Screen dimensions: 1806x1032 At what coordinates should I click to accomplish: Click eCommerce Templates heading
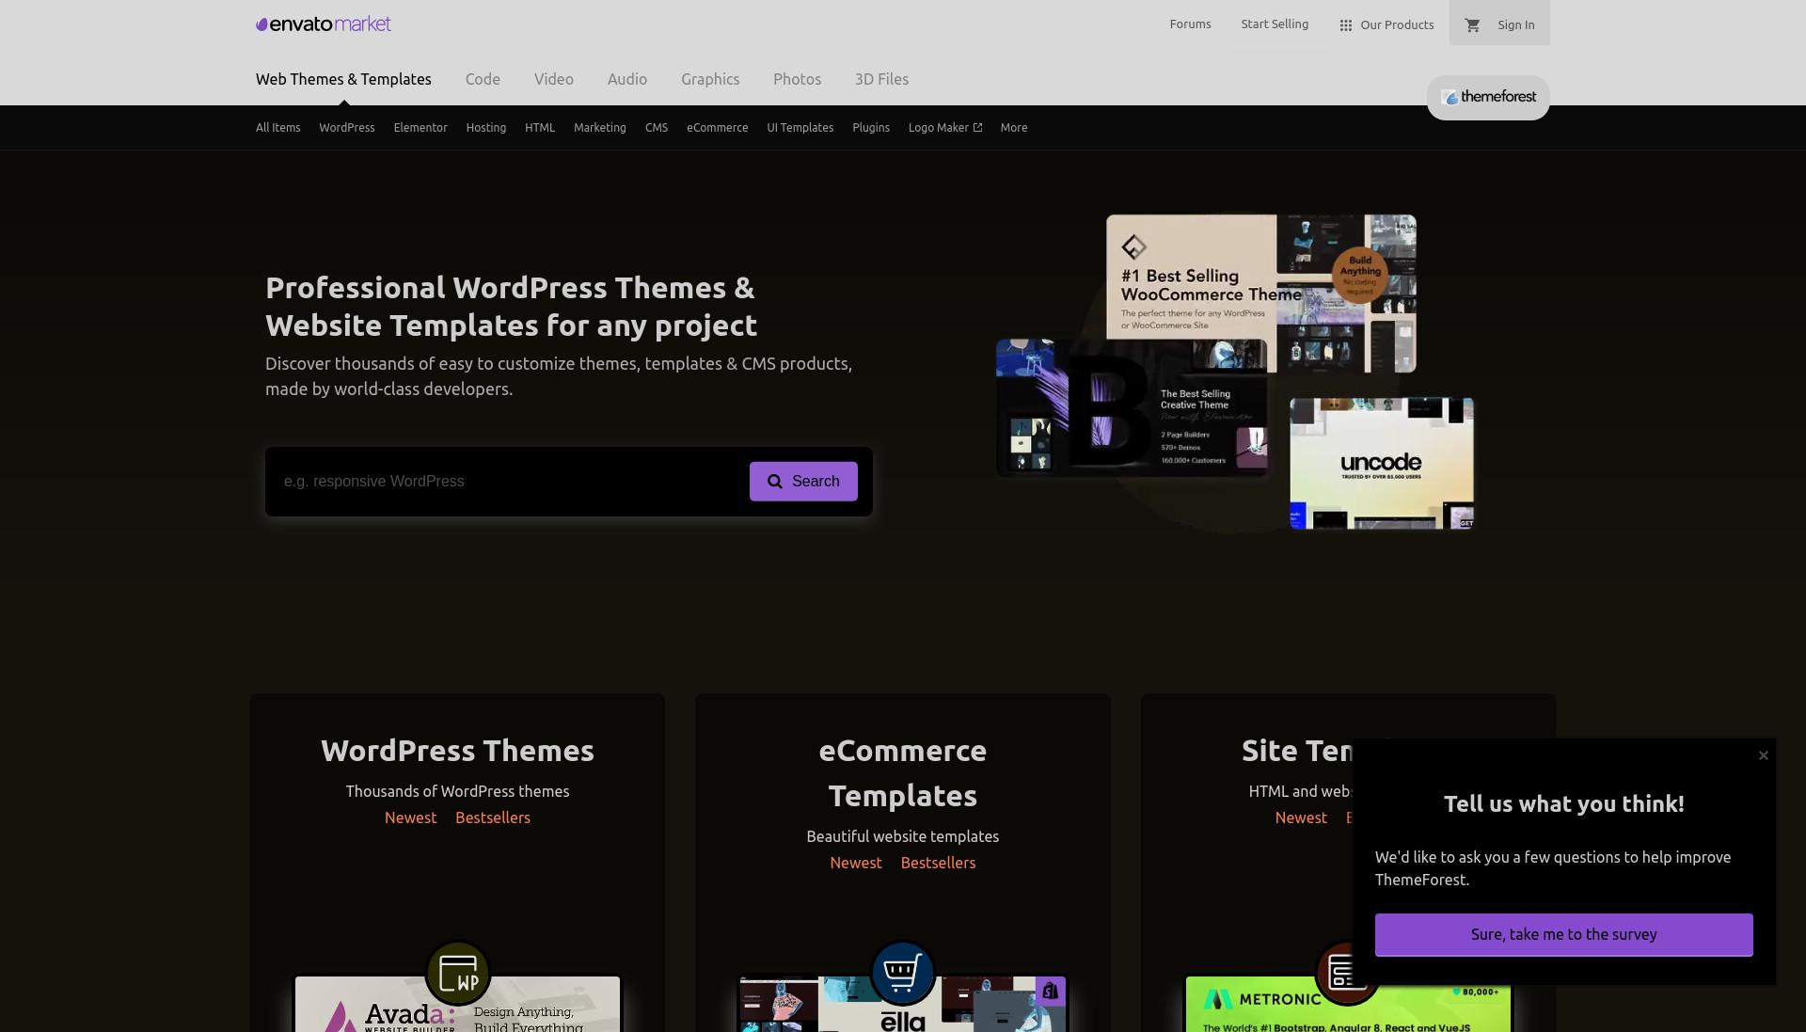click(903, 773)
